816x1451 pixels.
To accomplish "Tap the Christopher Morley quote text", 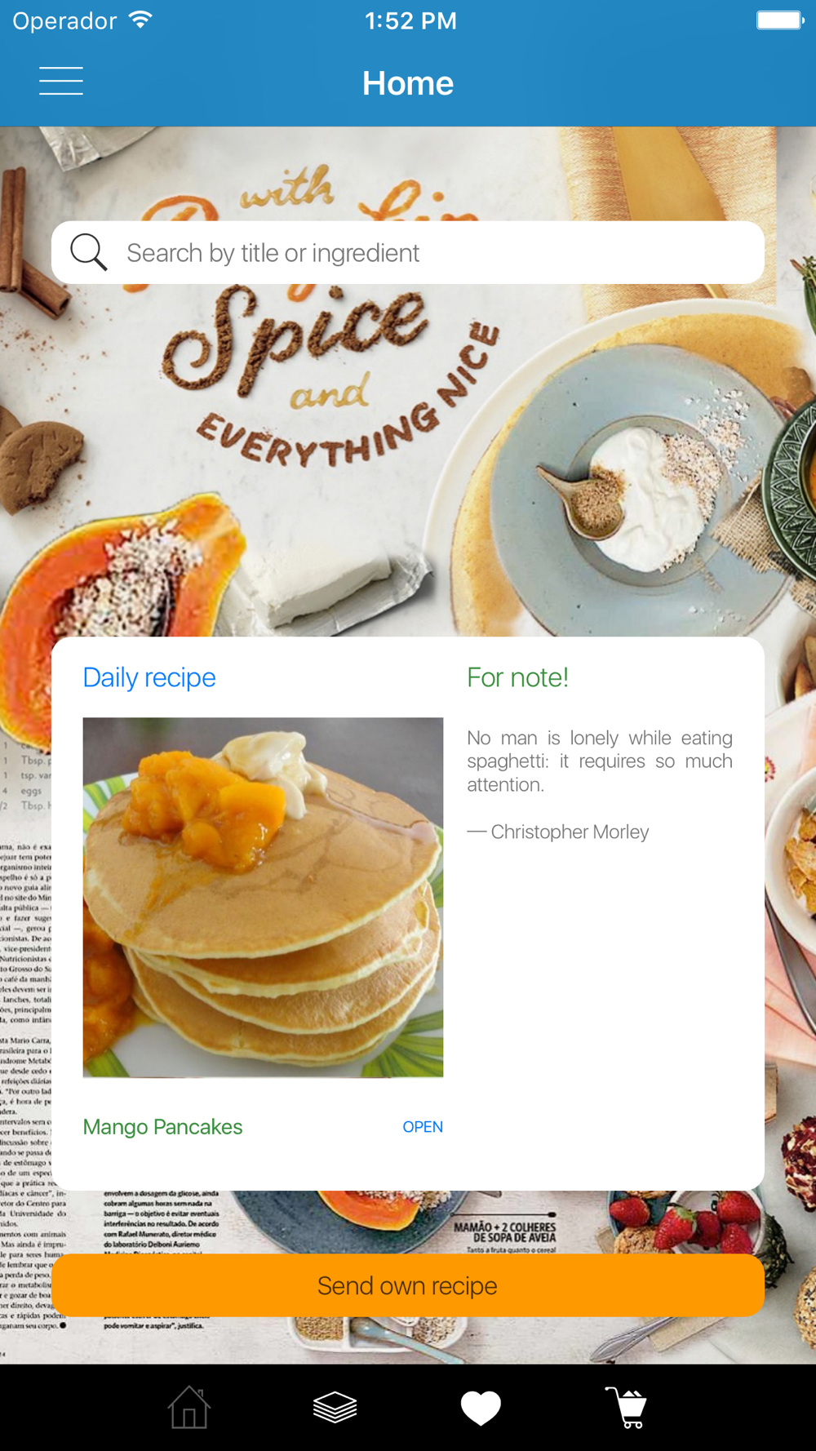I will tap(600, 761).
